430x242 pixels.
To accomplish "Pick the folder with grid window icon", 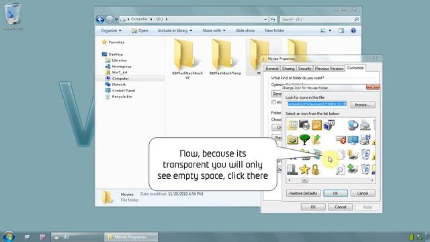I will click(292, 125).
